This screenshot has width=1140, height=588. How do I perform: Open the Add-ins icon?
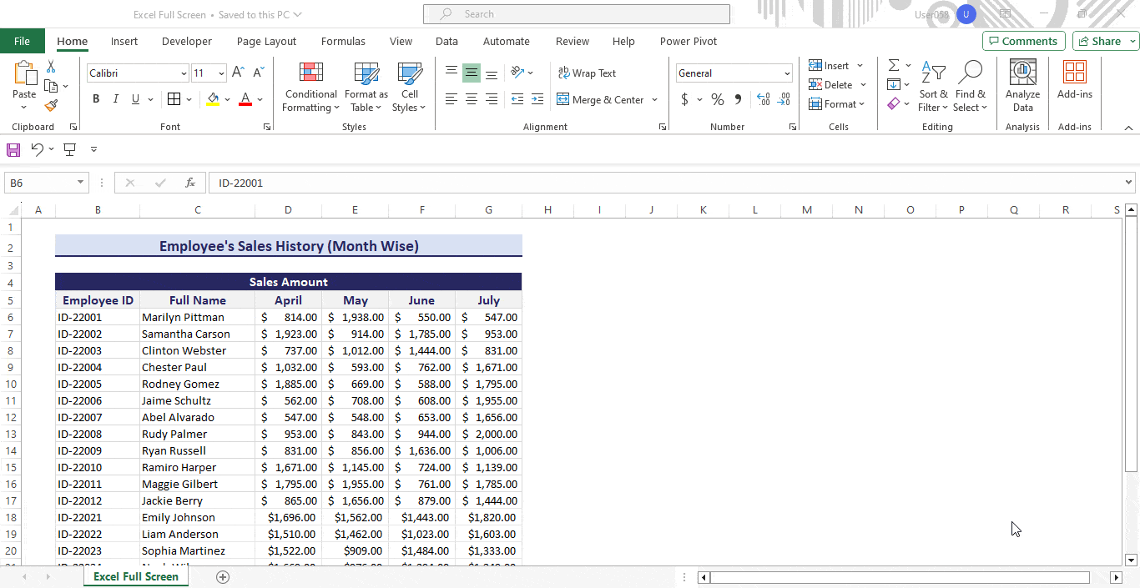[x=1074, y=81]
